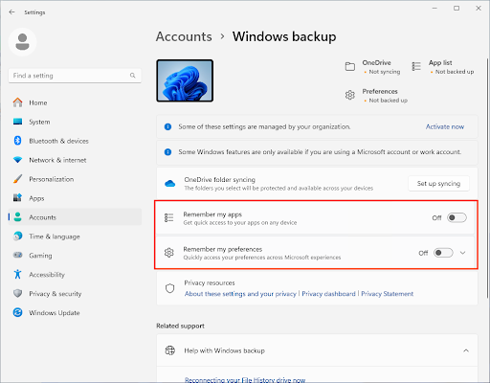Open Gaming settings label

[40, 256]
